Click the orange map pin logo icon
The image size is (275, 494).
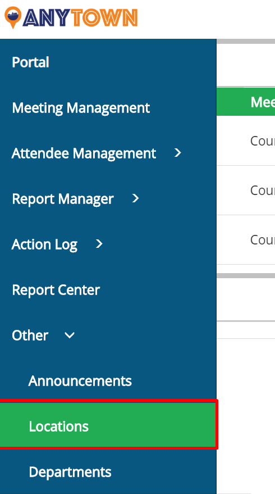pyautogui.click(x=13, y=17)
